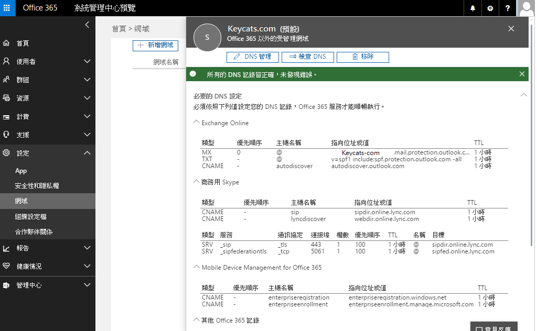Select the lyncdiscover host name cell
Viewport: 537px width, 331px height.
(308, 219)
